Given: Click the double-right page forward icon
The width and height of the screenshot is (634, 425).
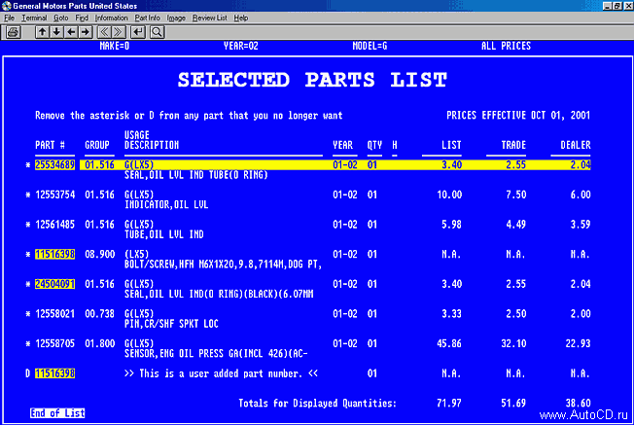Looking at the screenshot, I should pyautogui.click(x=118, y=32).
